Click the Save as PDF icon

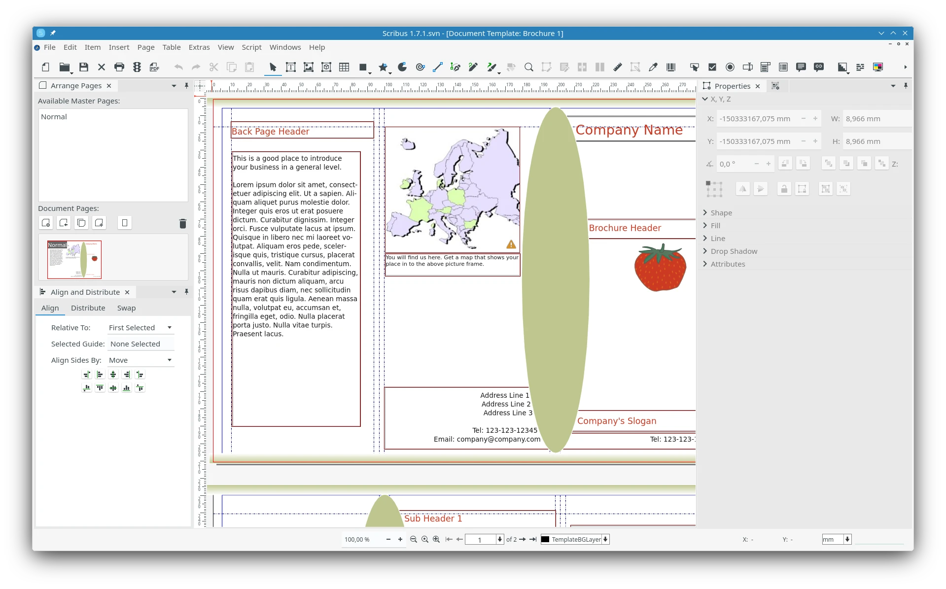[x=155, y=67]
